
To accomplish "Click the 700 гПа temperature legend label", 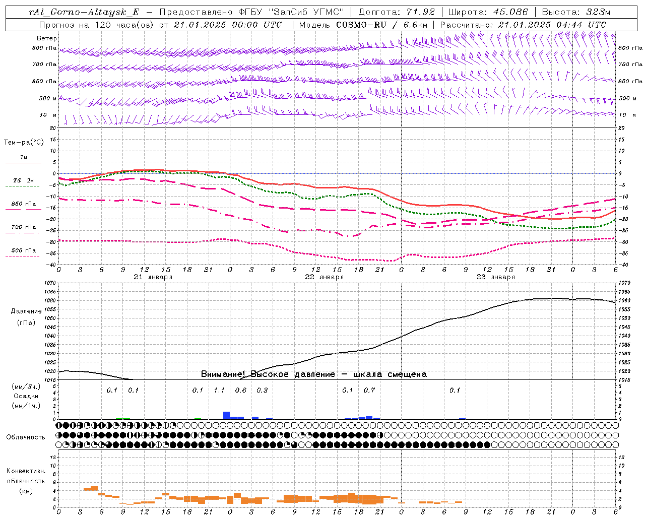I will pyautogui.click(x=24, y=227).
